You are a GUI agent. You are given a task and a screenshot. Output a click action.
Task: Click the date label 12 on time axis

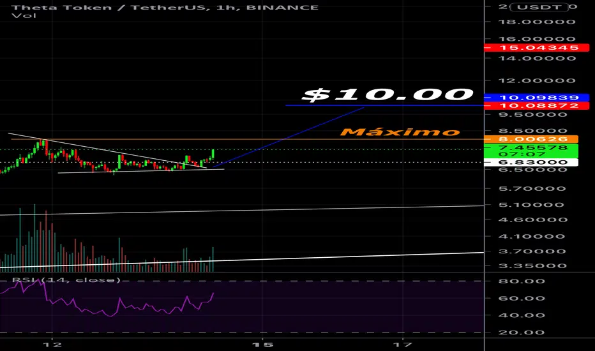point(52,345)
